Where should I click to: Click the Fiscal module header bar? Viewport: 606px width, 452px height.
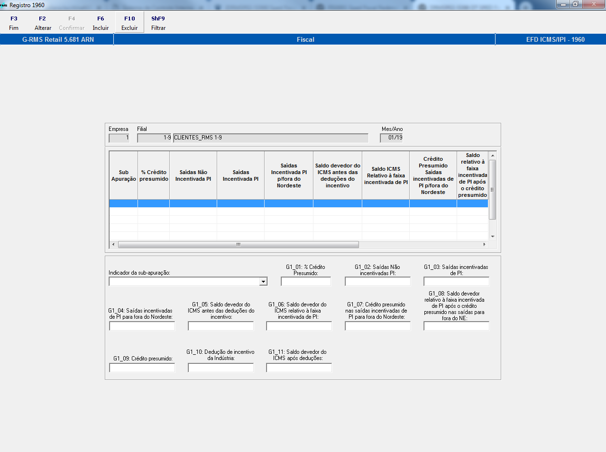(x=305, y=39)
